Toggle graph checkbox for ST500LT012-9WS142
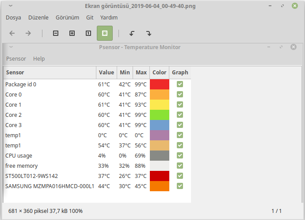 (180, 176)
